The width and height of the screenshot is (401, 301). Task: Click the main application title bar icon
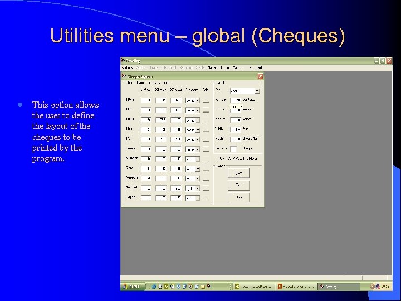pos(123,60)
